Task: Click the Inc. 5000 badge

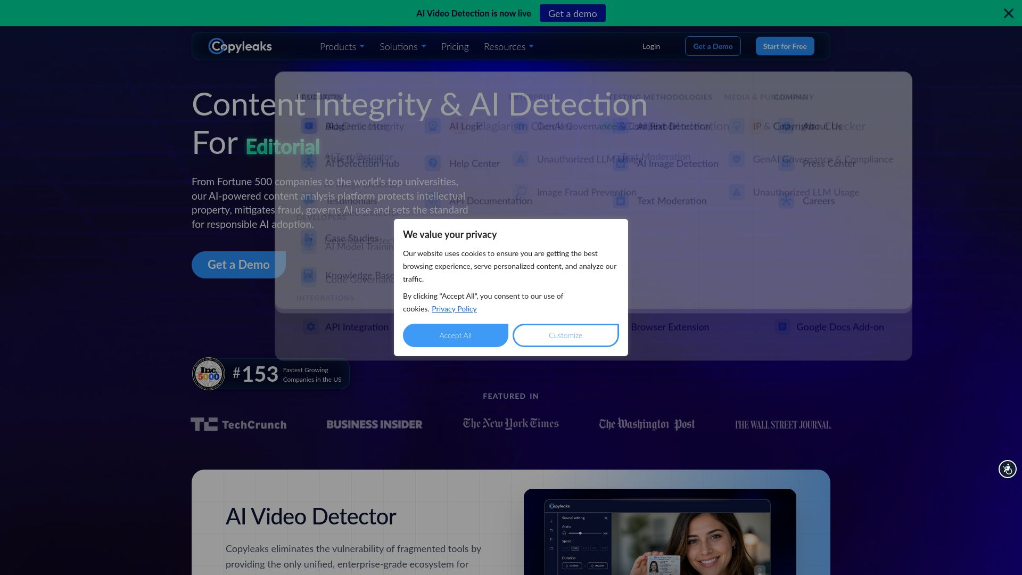Action: [209, 374]
